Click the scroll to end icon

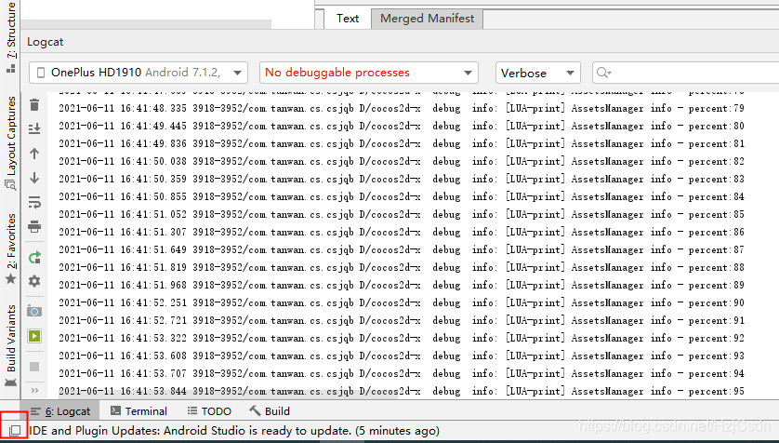click(34, 129)
